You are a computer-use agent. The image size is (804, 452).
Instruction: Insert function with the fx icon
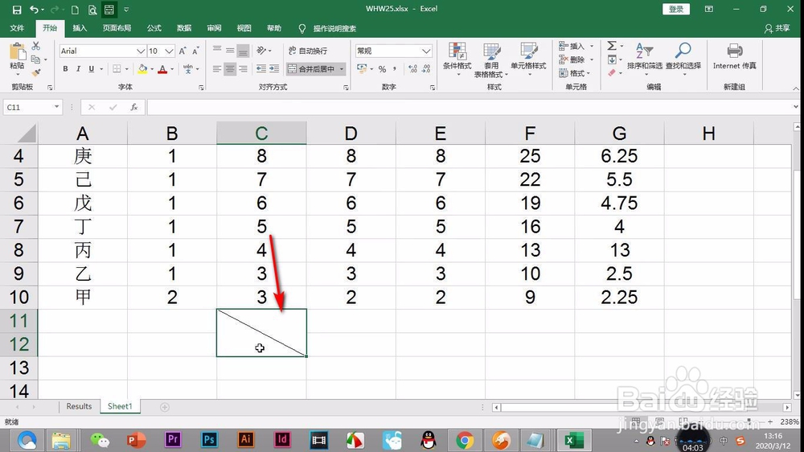click(x=133, y=107)
